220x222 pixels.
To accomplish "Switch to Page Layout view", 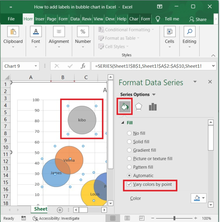I will point(127,218).
